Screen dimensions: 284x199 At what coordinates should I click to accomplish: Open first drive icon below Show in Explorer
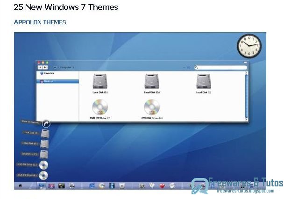click(x=45, y=134)
